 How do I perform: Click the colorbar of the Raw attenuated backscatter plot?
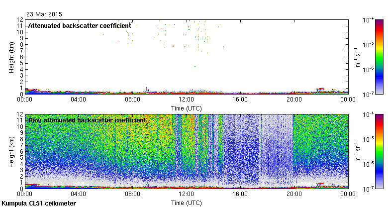point(379,152)
